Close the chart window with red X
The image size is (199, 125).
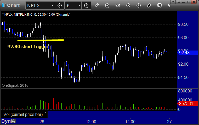pos(194,2)
